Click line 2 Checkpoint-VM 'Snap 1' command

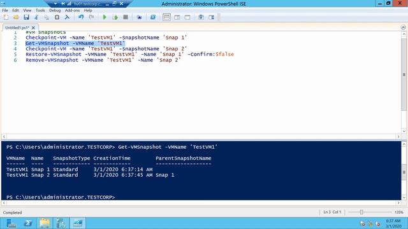pyautogui.click(x=106, y=38)
